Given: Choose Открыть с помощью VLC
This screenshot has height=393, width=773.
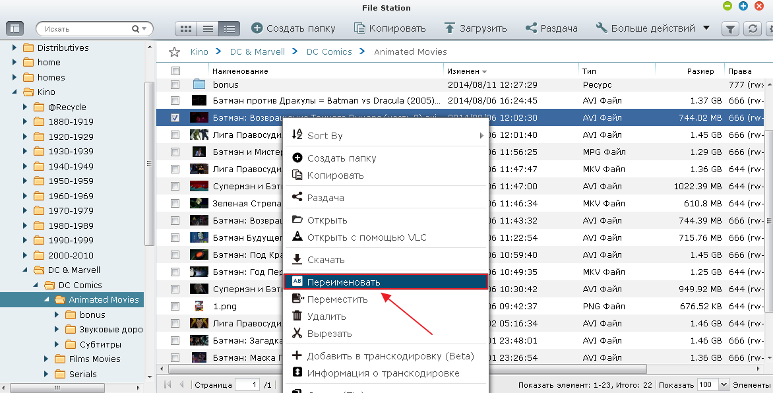Looking at the screenshot, I should 386,237.
